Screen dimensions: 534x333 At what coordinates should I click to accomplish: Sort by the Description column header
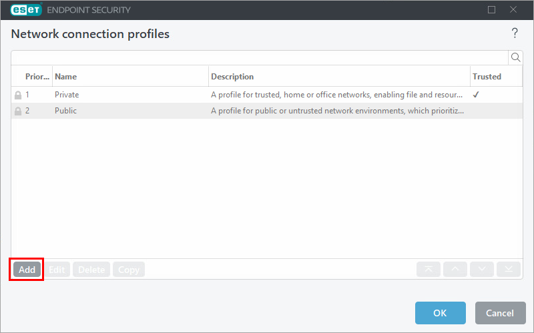[232, 77]
